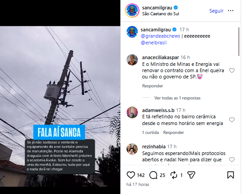This screenshot has height=194, width=242.
Task: Save post with the bookmark icon
Action: click(x=230, y=175)
